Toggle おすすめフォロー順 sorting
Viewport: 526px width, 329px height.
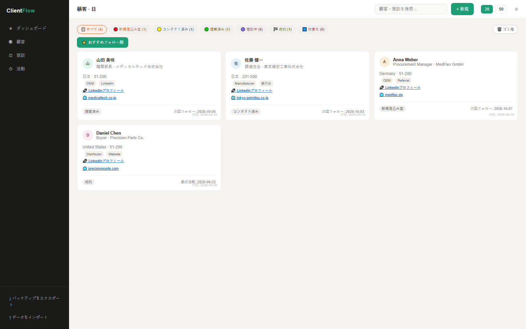click(x=103, y=42)
